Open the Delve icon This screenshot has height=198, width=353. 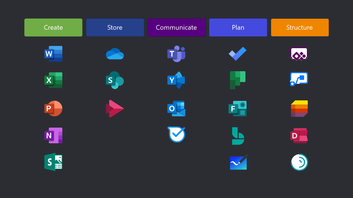pos(299,136)
